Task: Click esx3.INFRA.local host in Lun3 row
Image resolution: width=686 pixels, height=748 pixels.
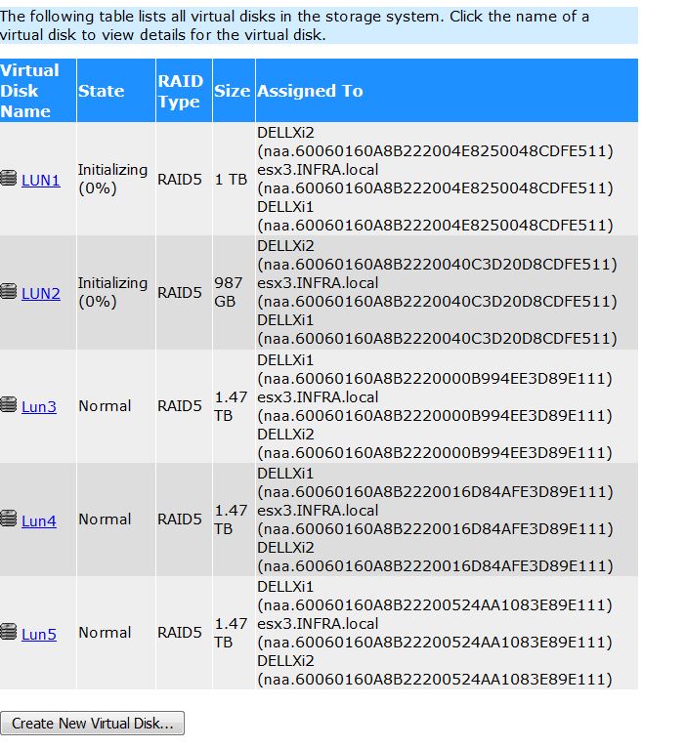Action: (x=318, y=397)
